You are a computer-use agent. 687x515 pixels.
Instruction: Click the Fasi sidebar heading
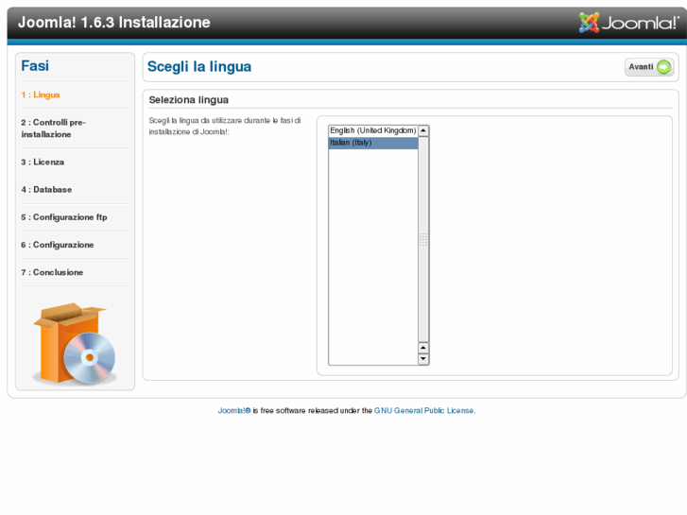tap(35, 66)
